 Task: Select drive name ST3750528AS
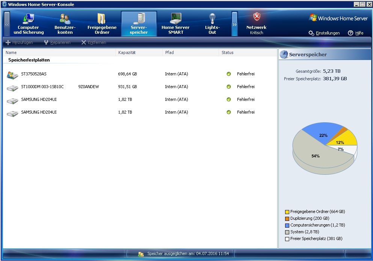click(34, 74)
